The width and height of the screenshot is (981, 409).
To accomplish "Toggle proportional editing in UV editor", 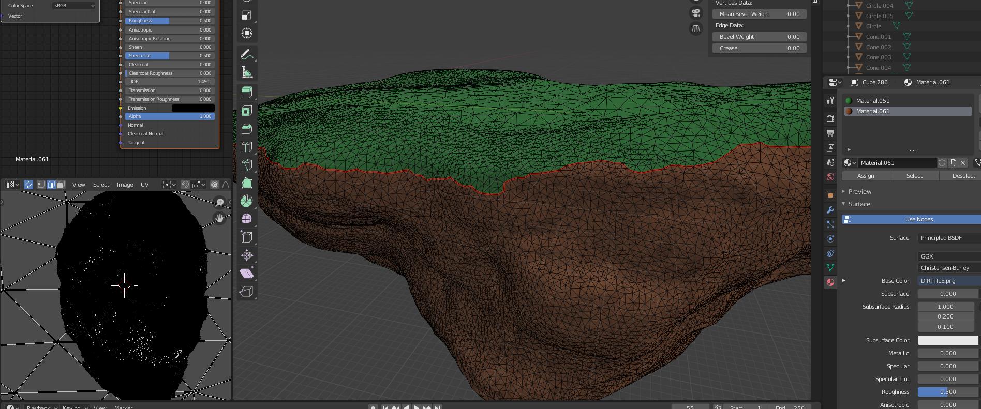I will click(215, 185).
